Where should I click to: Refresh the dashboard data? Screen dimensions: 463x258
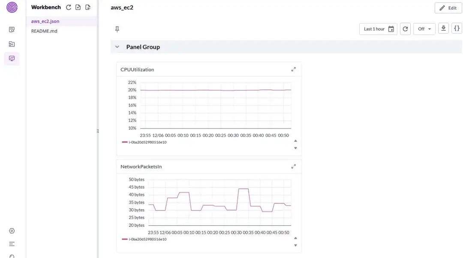[x=405, y=29]
